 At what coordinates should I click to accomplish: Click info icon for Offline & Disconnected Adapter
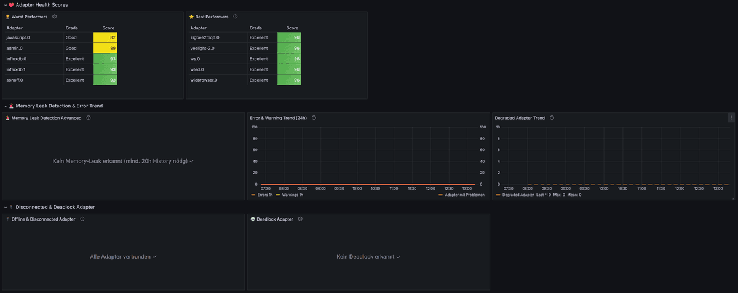(x=82, y=219)
